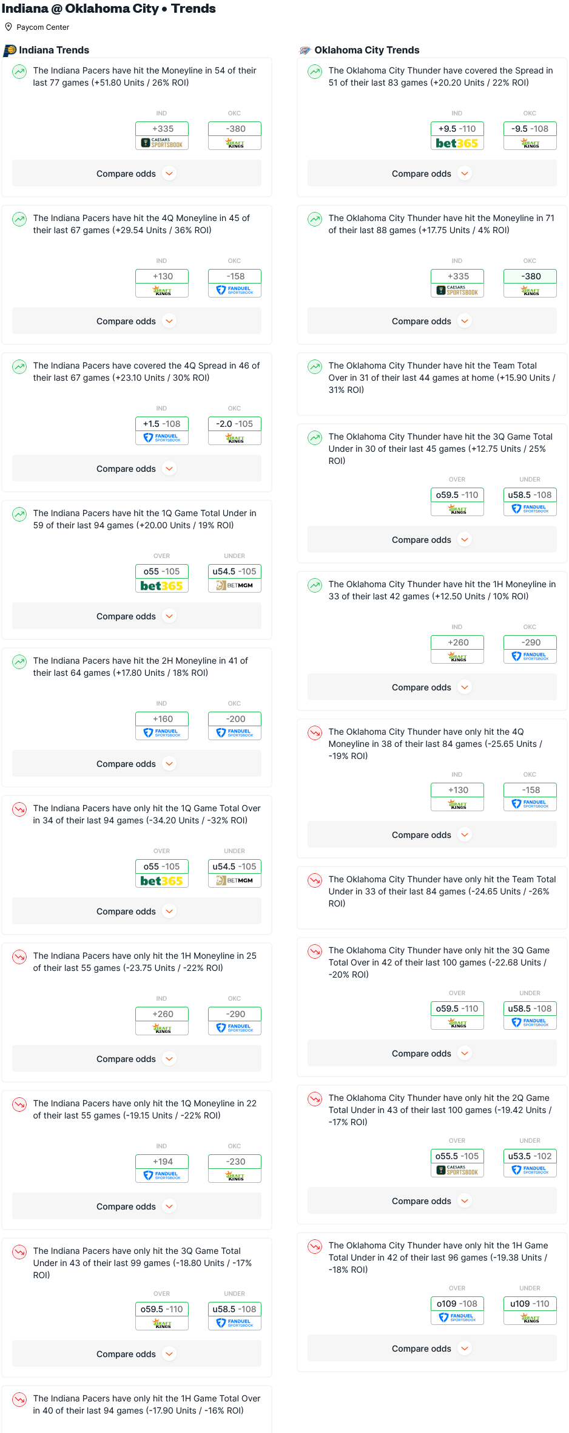569x1433 pixels.
Task: Expand Compare odds under Thunder 2Q Game Total Under trend
Action: pos(432,1201)
